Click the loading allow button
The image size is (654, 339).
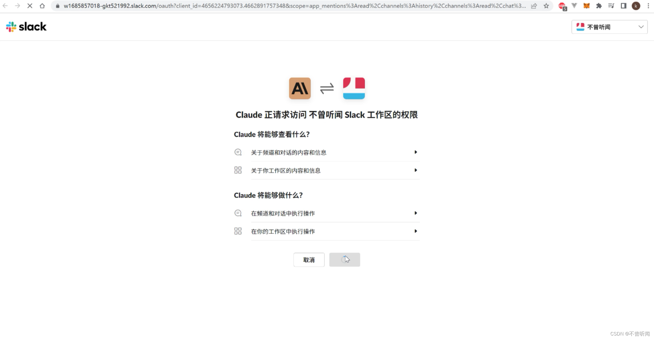pyautogui.click(x=344, y=260)
